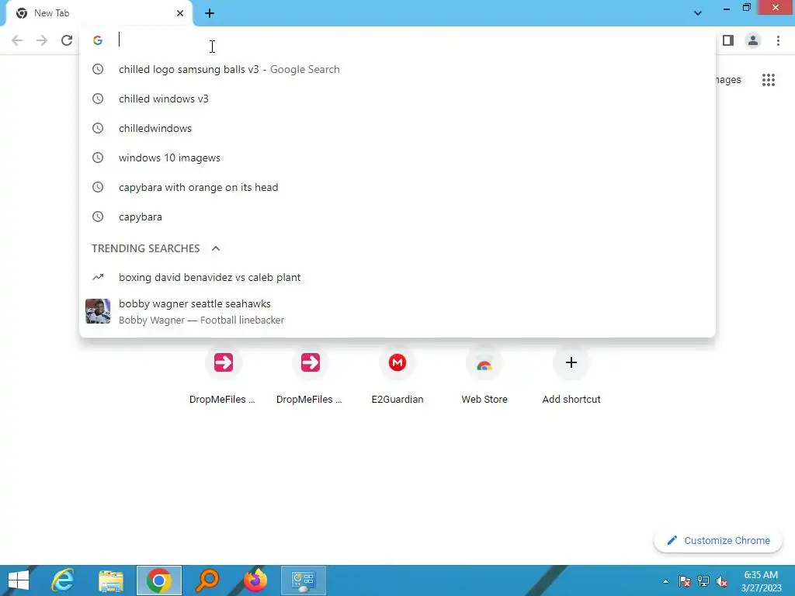Collapse the Trending Searches section
Image resolution: width=795 pixels, height=596 pixels.
(216, 248)
